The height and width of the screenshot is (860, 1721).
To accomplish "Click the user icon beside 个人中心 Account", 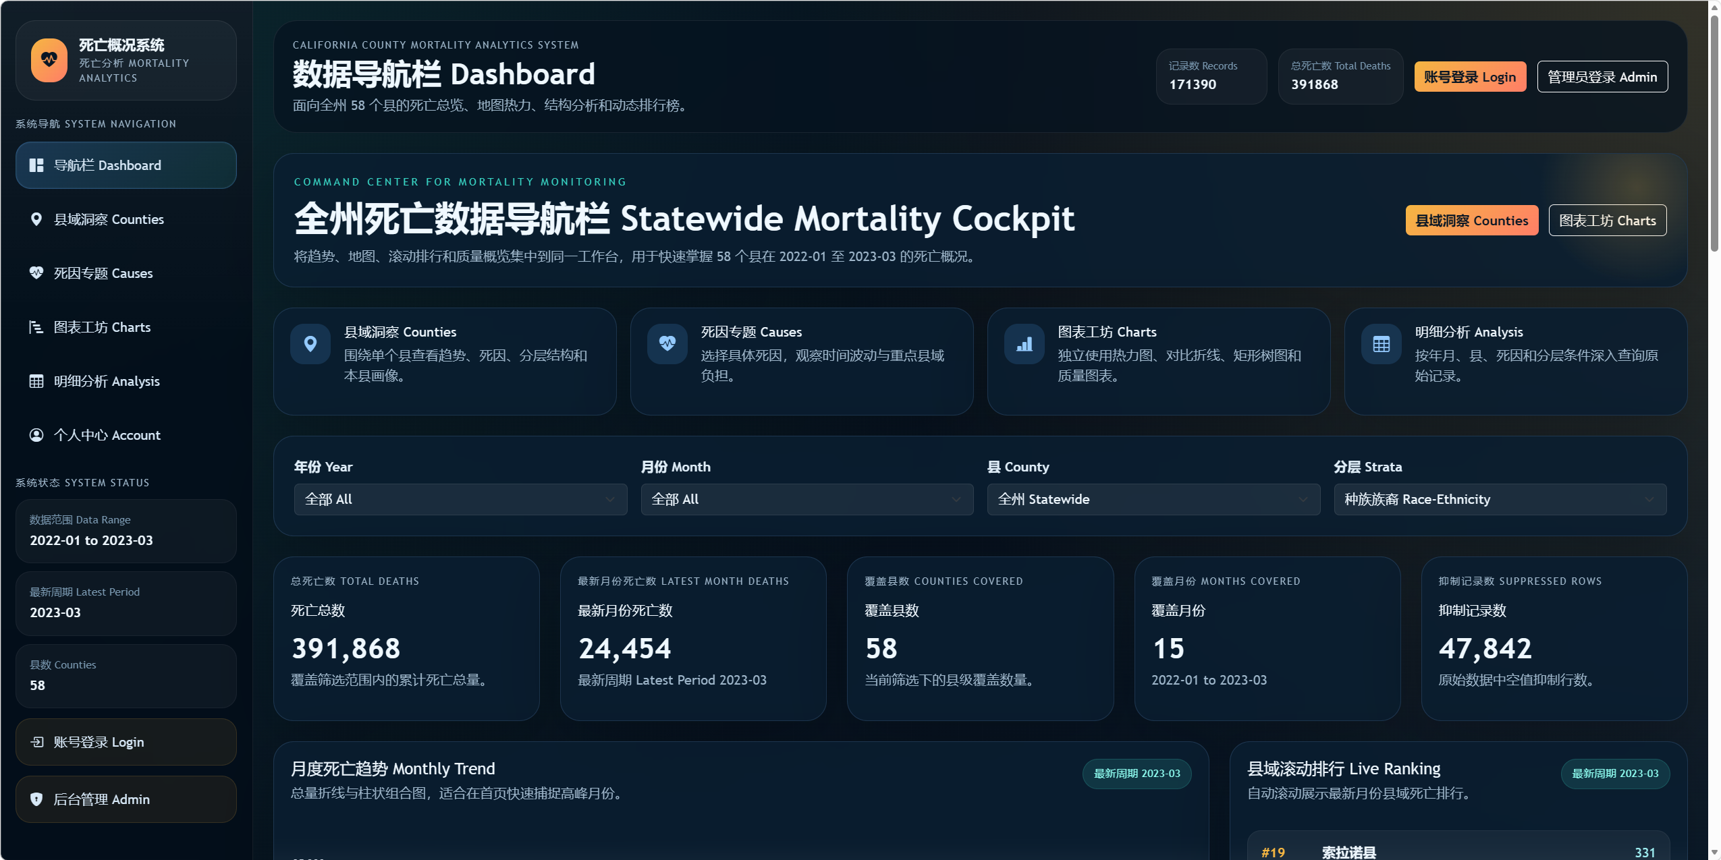I will click(36, 435).
